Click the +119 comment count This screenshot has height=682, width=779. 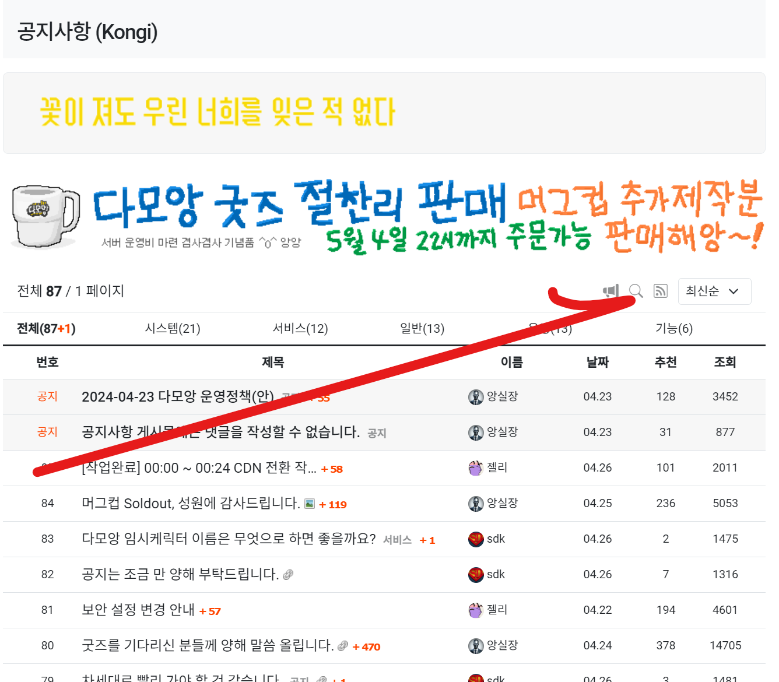coord(333,505)
